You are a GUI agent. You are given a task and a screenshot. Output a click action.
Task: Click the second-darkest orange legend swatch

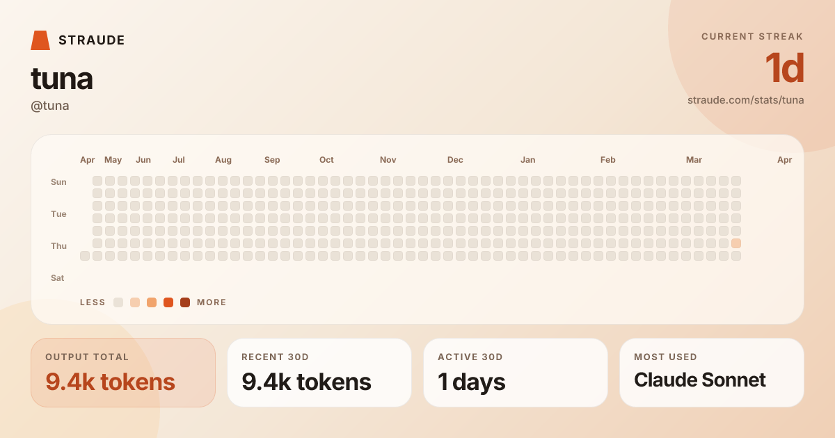[x=168, y=302]
